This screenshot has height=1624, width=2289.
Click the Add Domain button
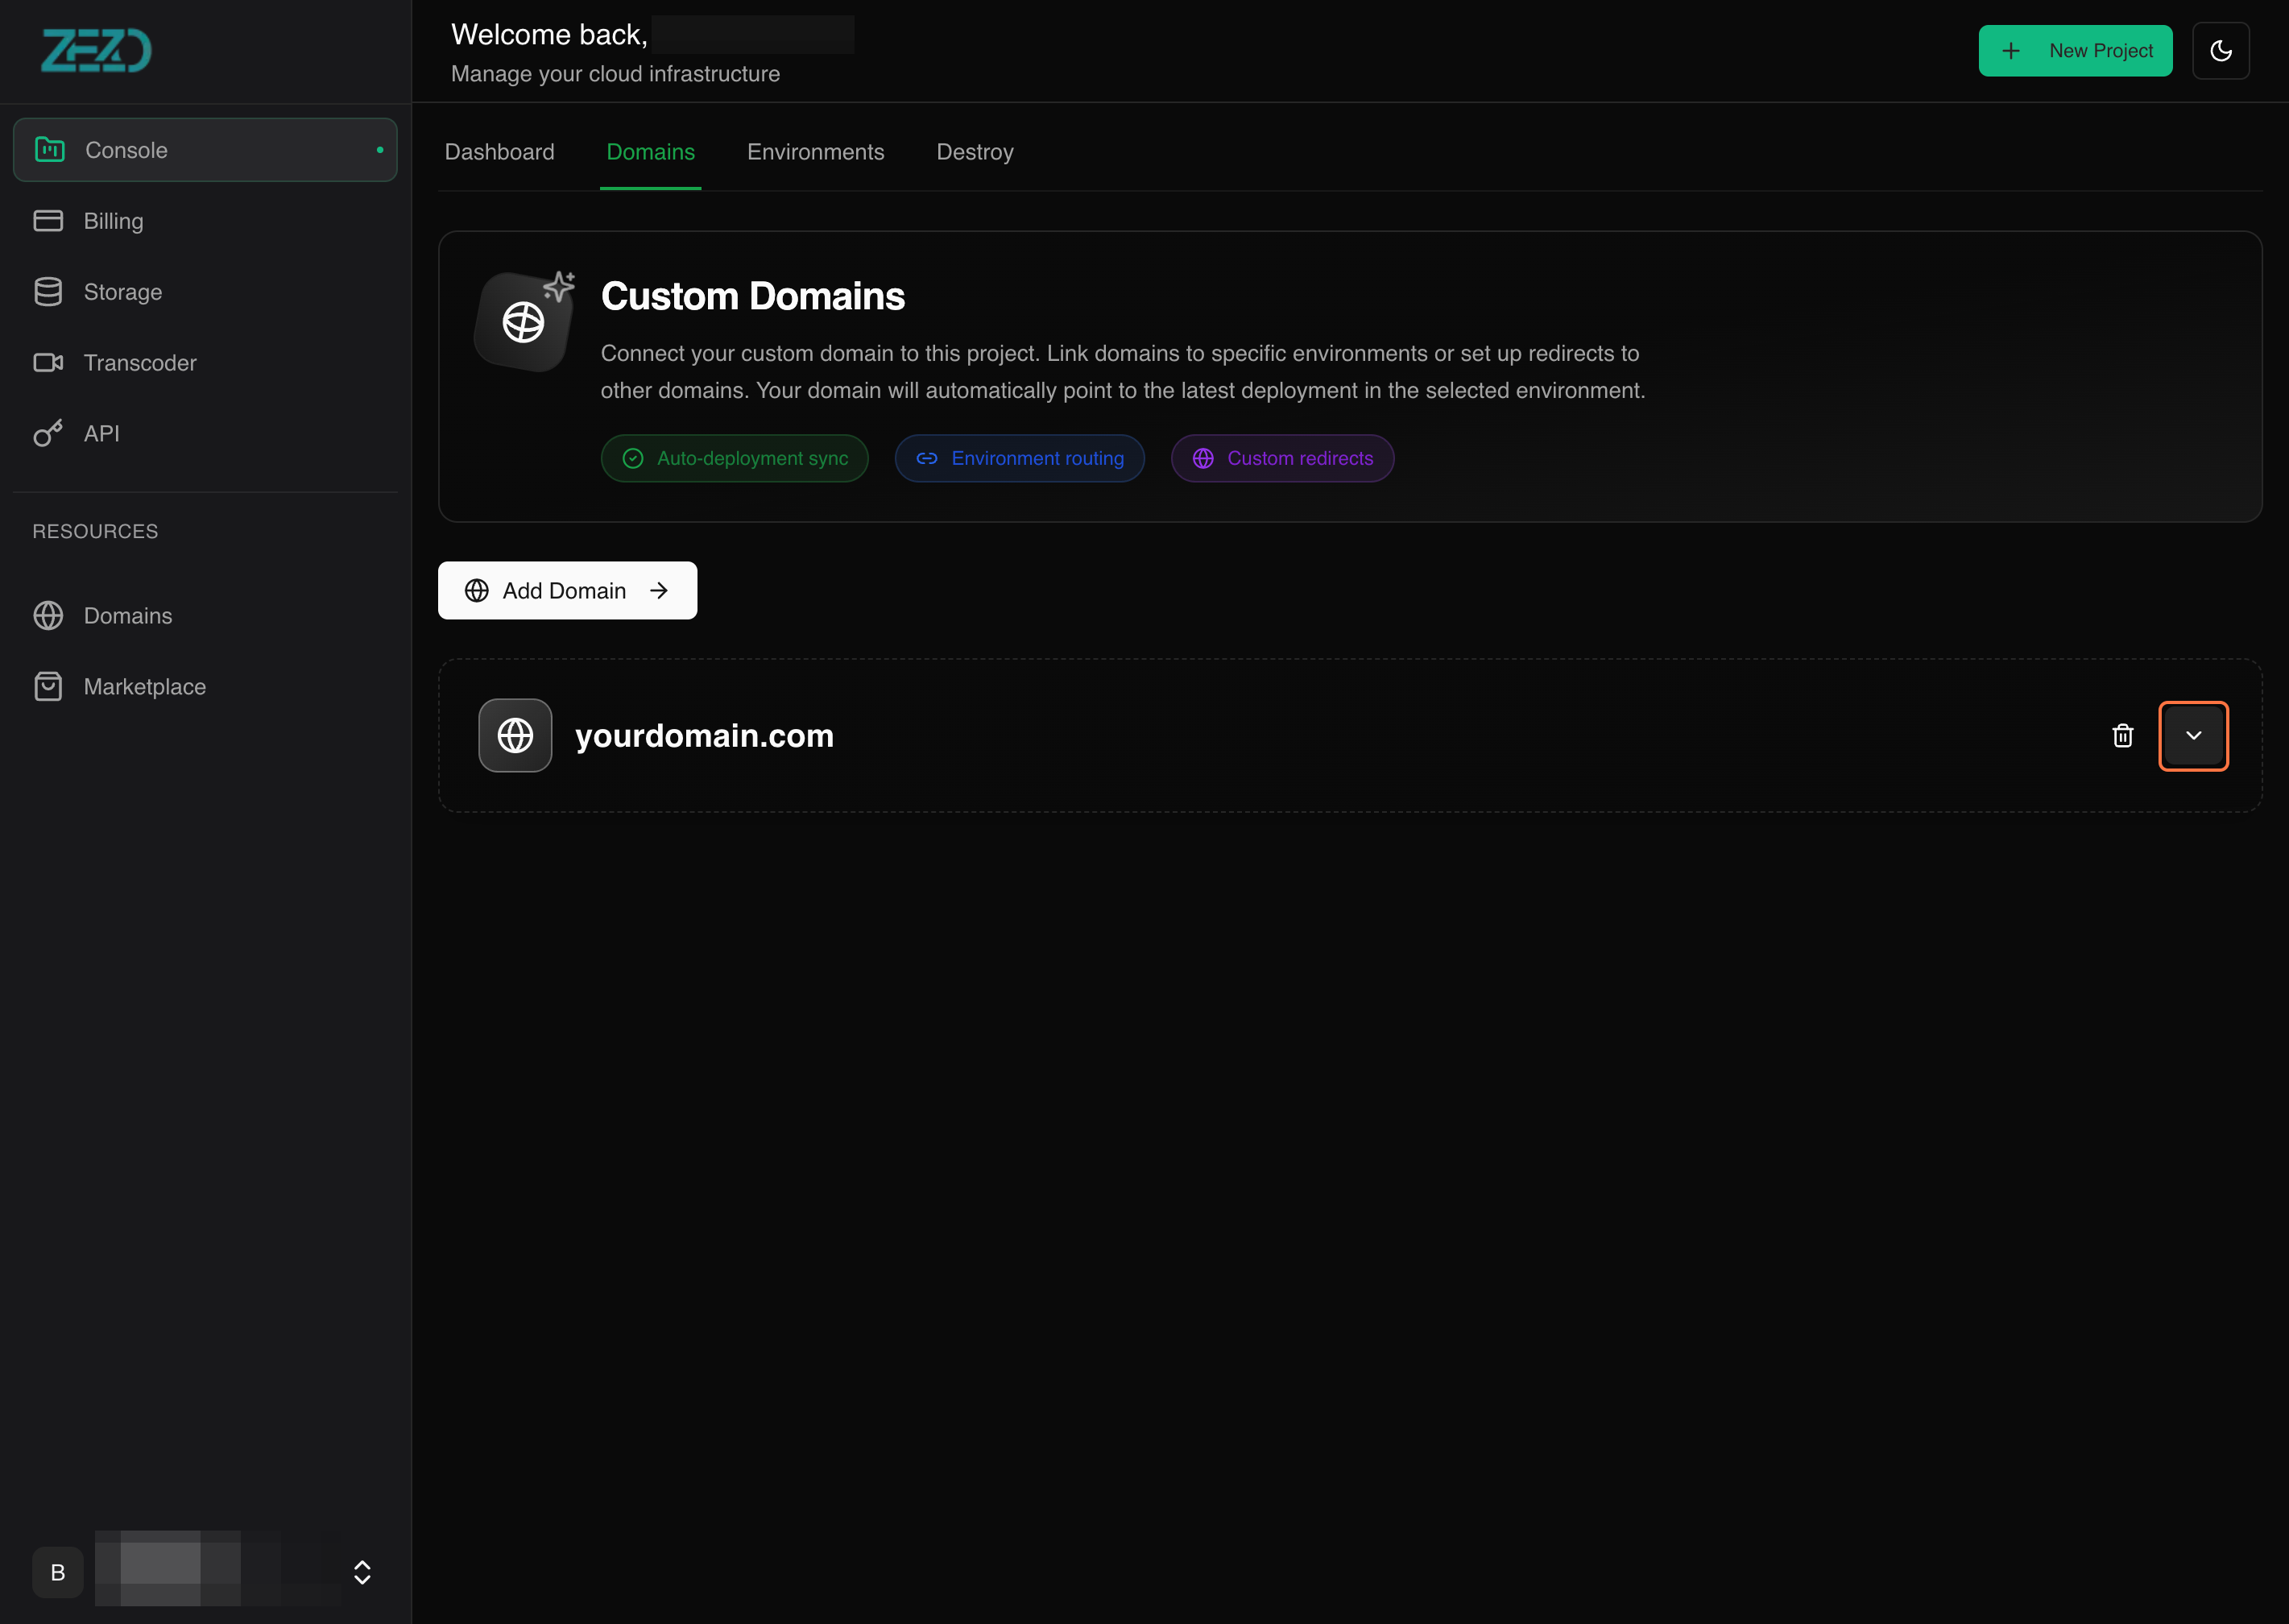(x=567, y=591)
